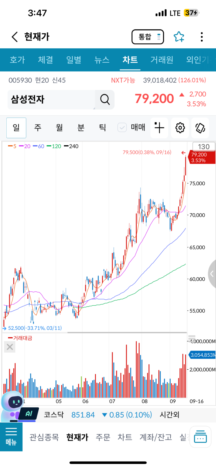216x468 pixels.
Task: Tap the 52,500 low price annotation
Action: (x=35, y=328)
